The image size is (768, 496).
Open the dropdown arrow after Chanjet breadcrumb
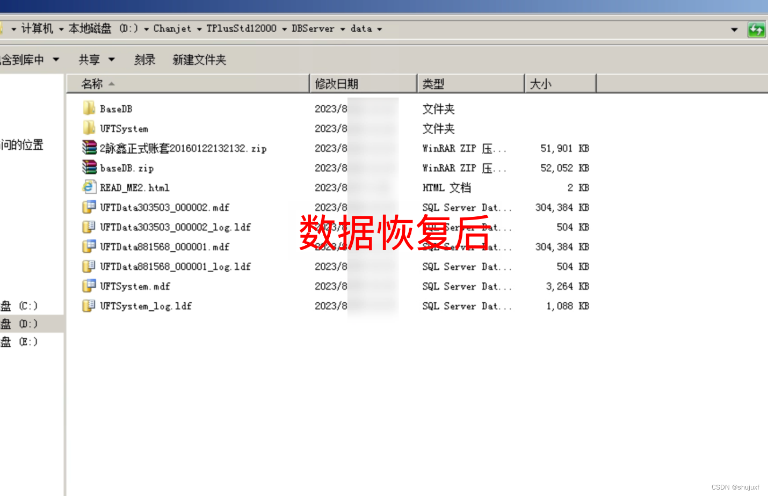pyautogui.click(x=199, y=30)
